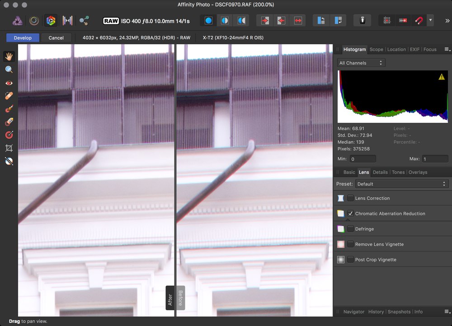Switch to the EXIF tab
This screenshot has width=452, height=326.
414,49
